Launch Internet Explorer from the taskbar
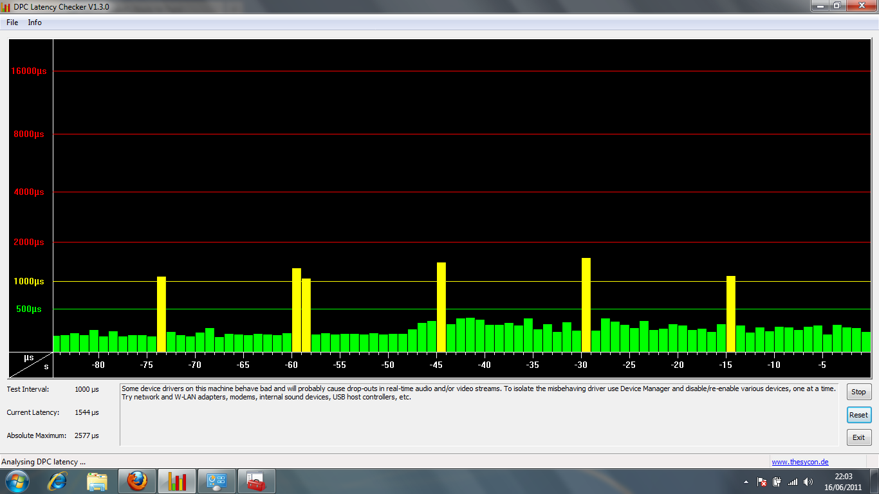The height and width of the screenshot is (494, 879). coord(57,481)
